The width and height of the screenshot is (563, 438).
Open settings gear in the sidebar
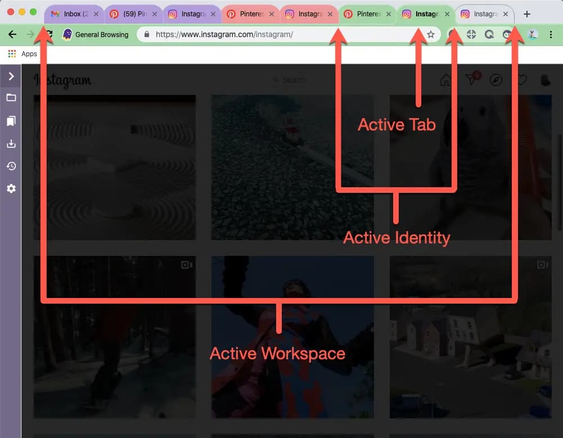tap(11, 188)
